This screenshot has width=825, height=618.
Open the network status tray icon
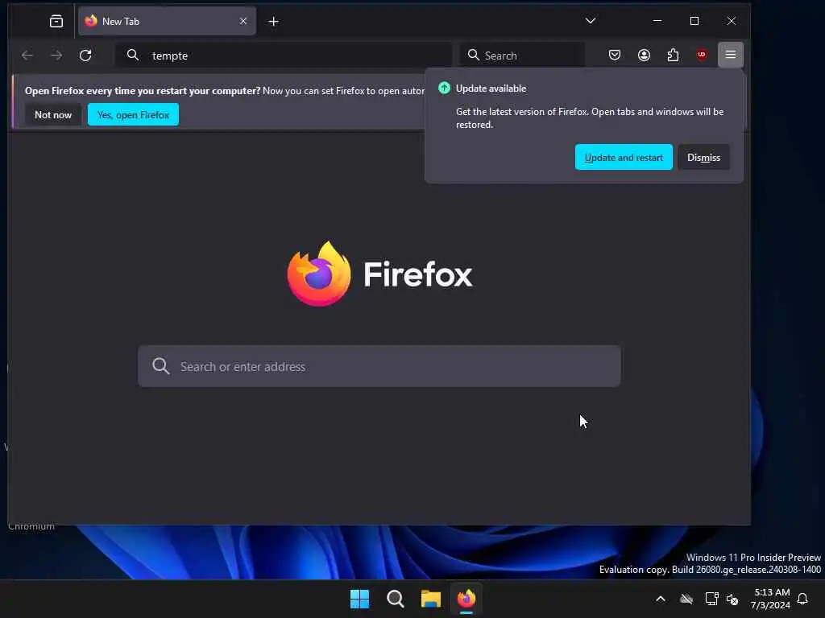click(711, 599)
